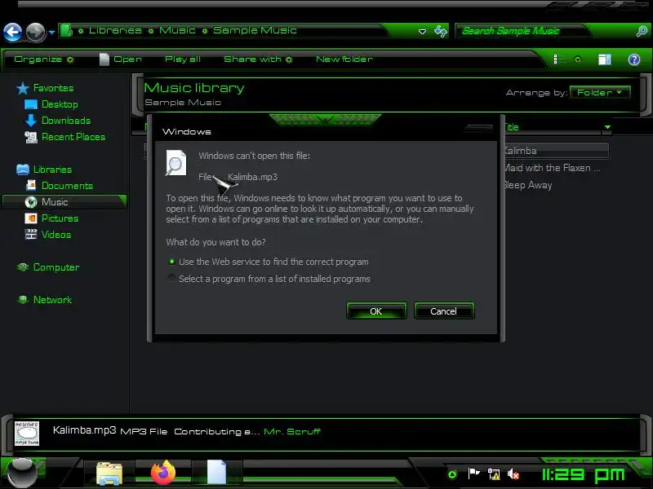Show hidden tray icons button
Image resolution: width=653 pixels, height=489 pixels.
click(x=453, y=474)
